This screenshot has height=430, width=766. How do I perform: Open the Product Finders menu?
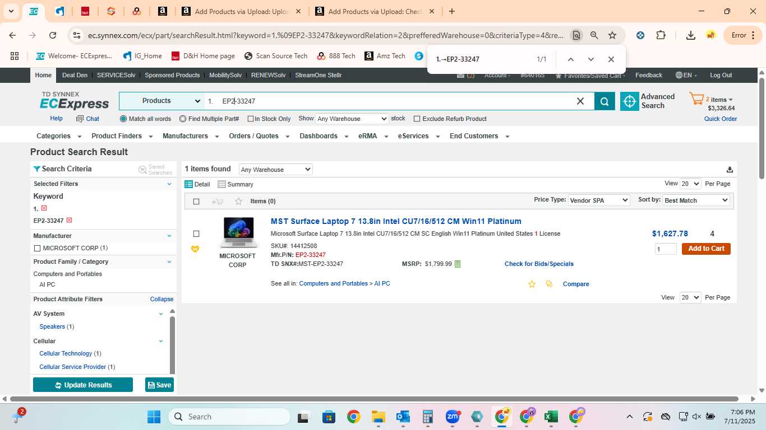click(x=122, y=136)
